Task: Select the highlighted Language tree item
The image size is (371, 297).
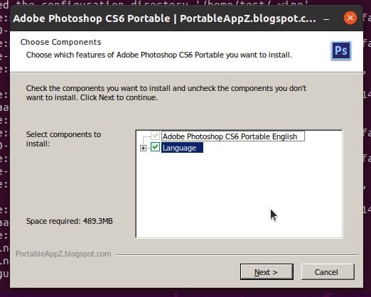Action: [x=182, y=148]
